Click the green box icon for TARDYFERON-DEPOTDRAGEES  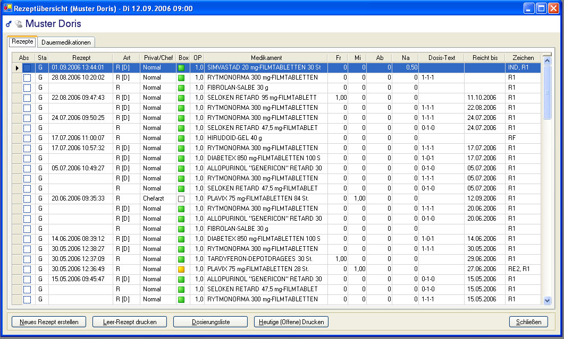(183, 259)
